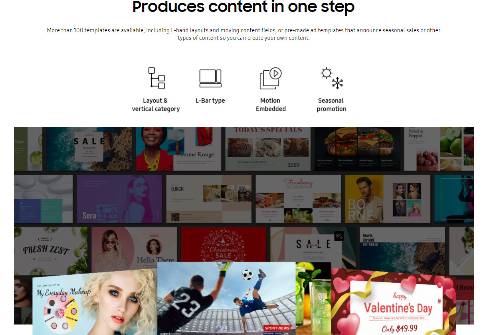Select the L-Bar type icon

point(210,78)
